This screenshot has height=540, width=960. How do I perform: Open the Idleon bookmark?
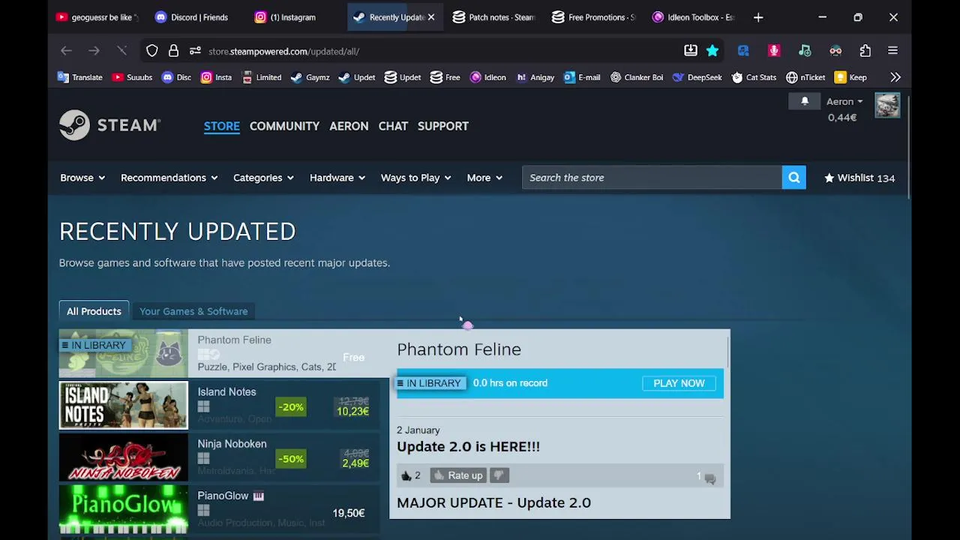[488, 77]
